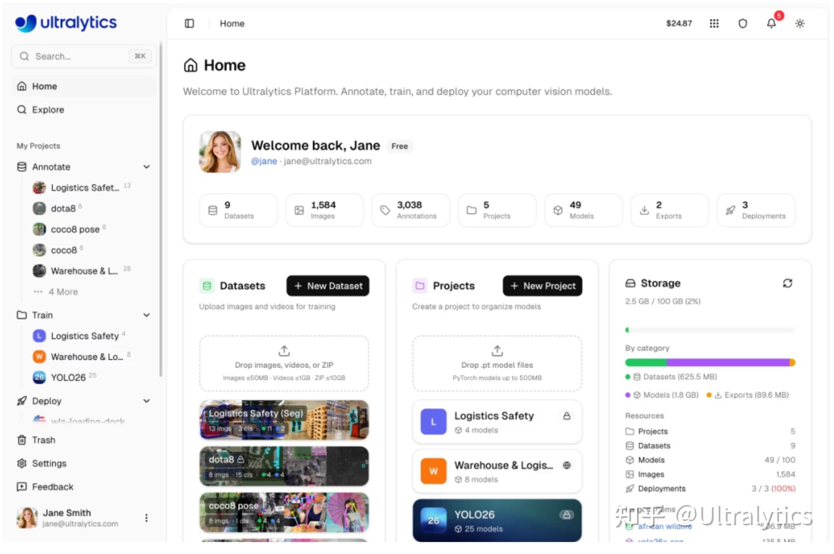The height and width of the screenshot is (554, 834).
Task: Open the 3 Deployments stat card
Action: [x=756, y=210]
